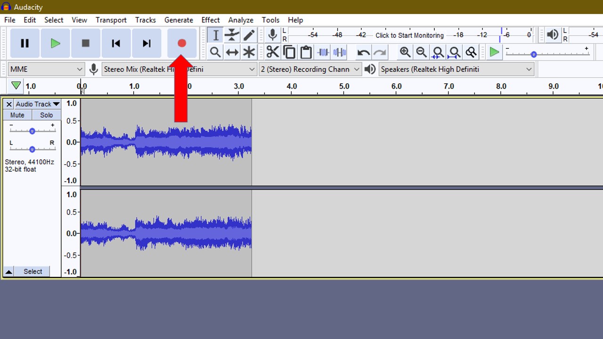Start microphone monitoring in the recording meter

point(409,35)
